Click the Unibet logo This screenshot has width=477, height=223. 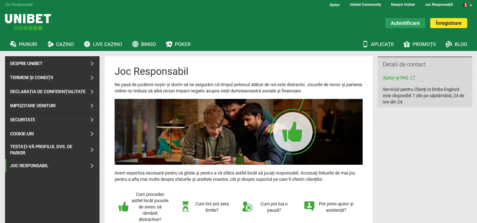coord(28,22)
